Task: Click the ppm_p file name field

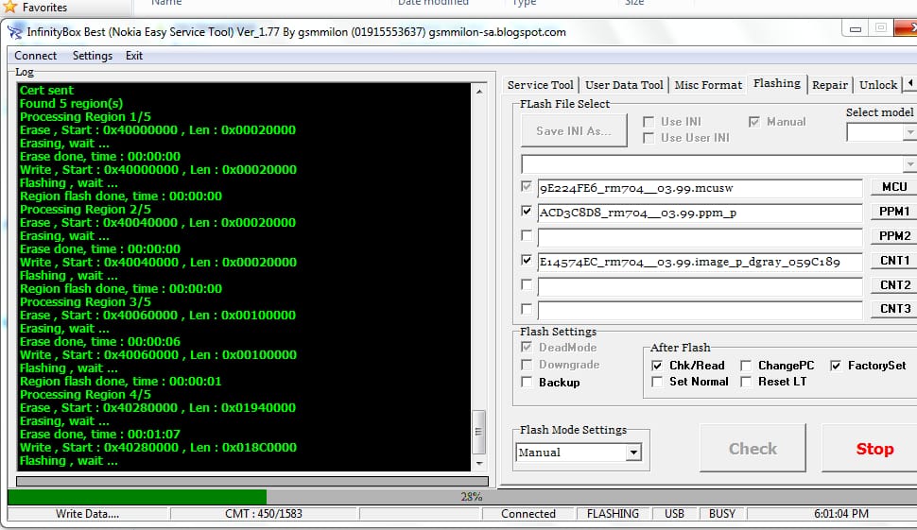Action: (x=700, y=213)
